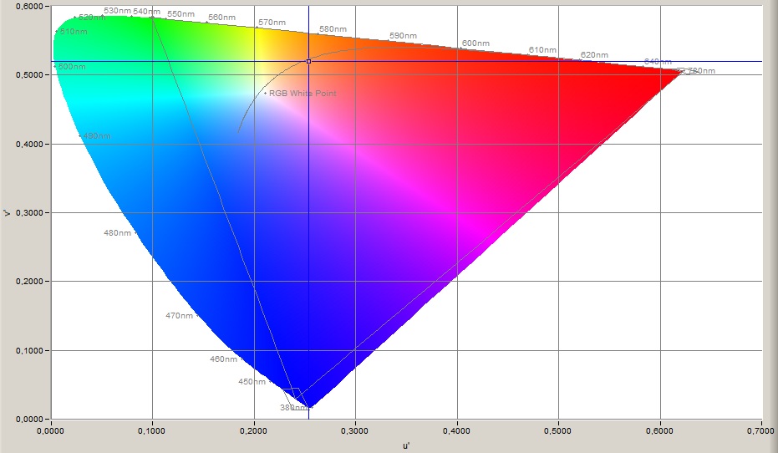Click the 380nm label at the bottom

pos(292,409)
